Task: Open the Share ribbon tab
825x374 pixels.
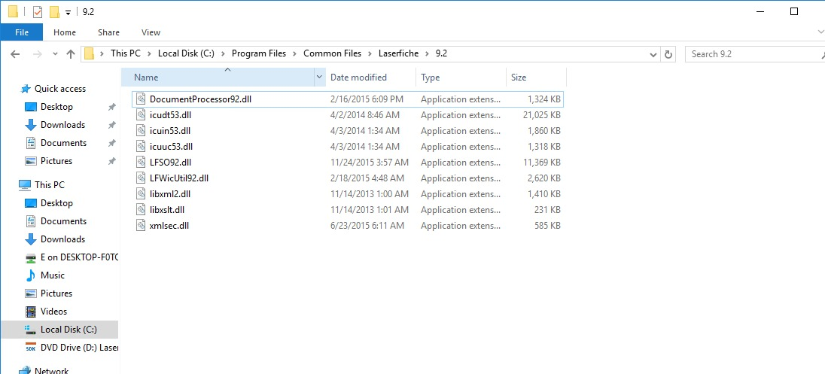Action: 108,32
